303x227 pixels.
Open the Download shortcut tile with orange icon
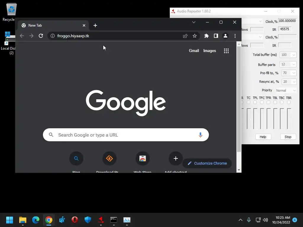[109, 158]
